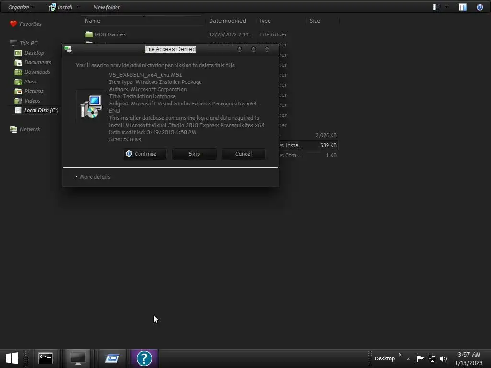Open network status tray icon
This screenshot has width=491, height=368.
point(432,358)
